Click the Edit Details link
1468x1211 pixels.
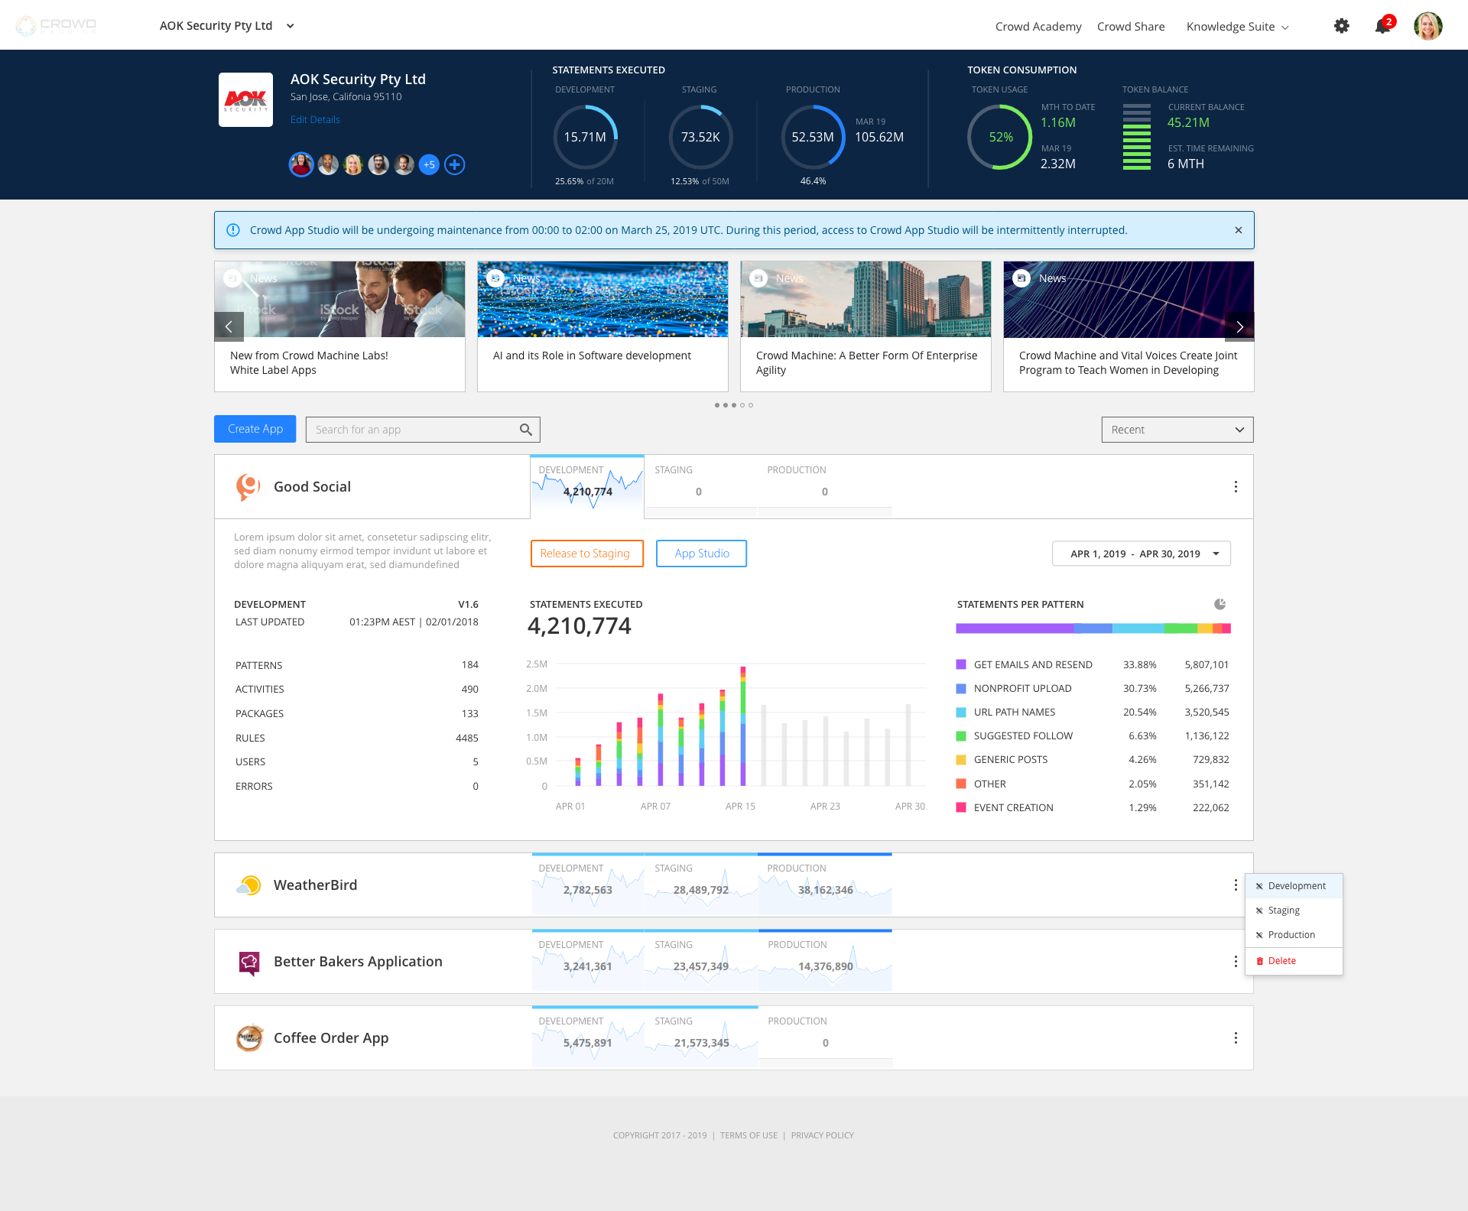[x=315, y=120]
